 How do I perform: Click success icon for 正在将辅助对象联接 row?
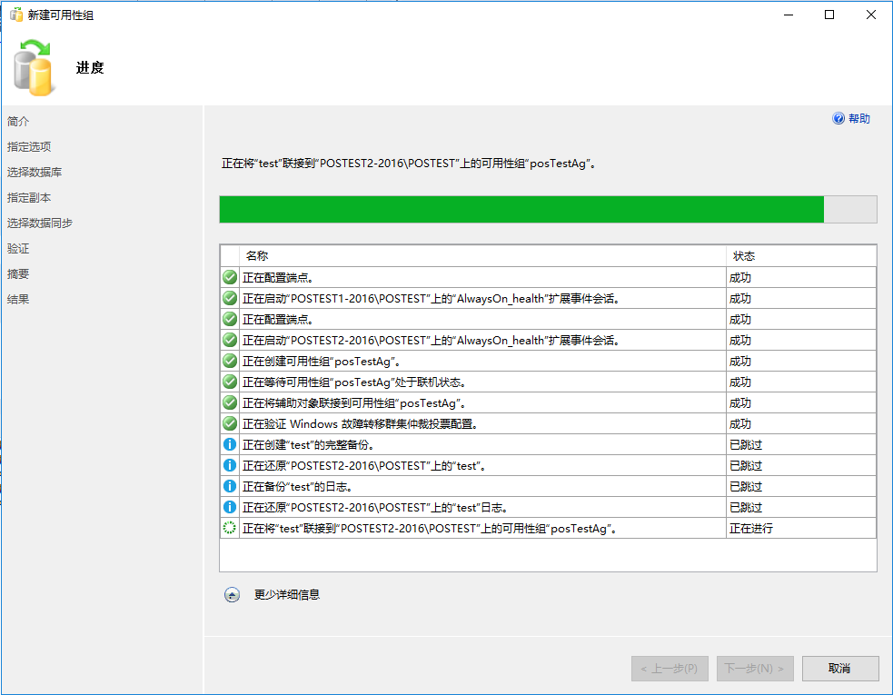click(x=230, y=402)
